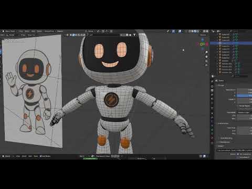252x189 pixels.
Task: Open the Object Mode dropdown in viewport header
Action: coord(10,31)
